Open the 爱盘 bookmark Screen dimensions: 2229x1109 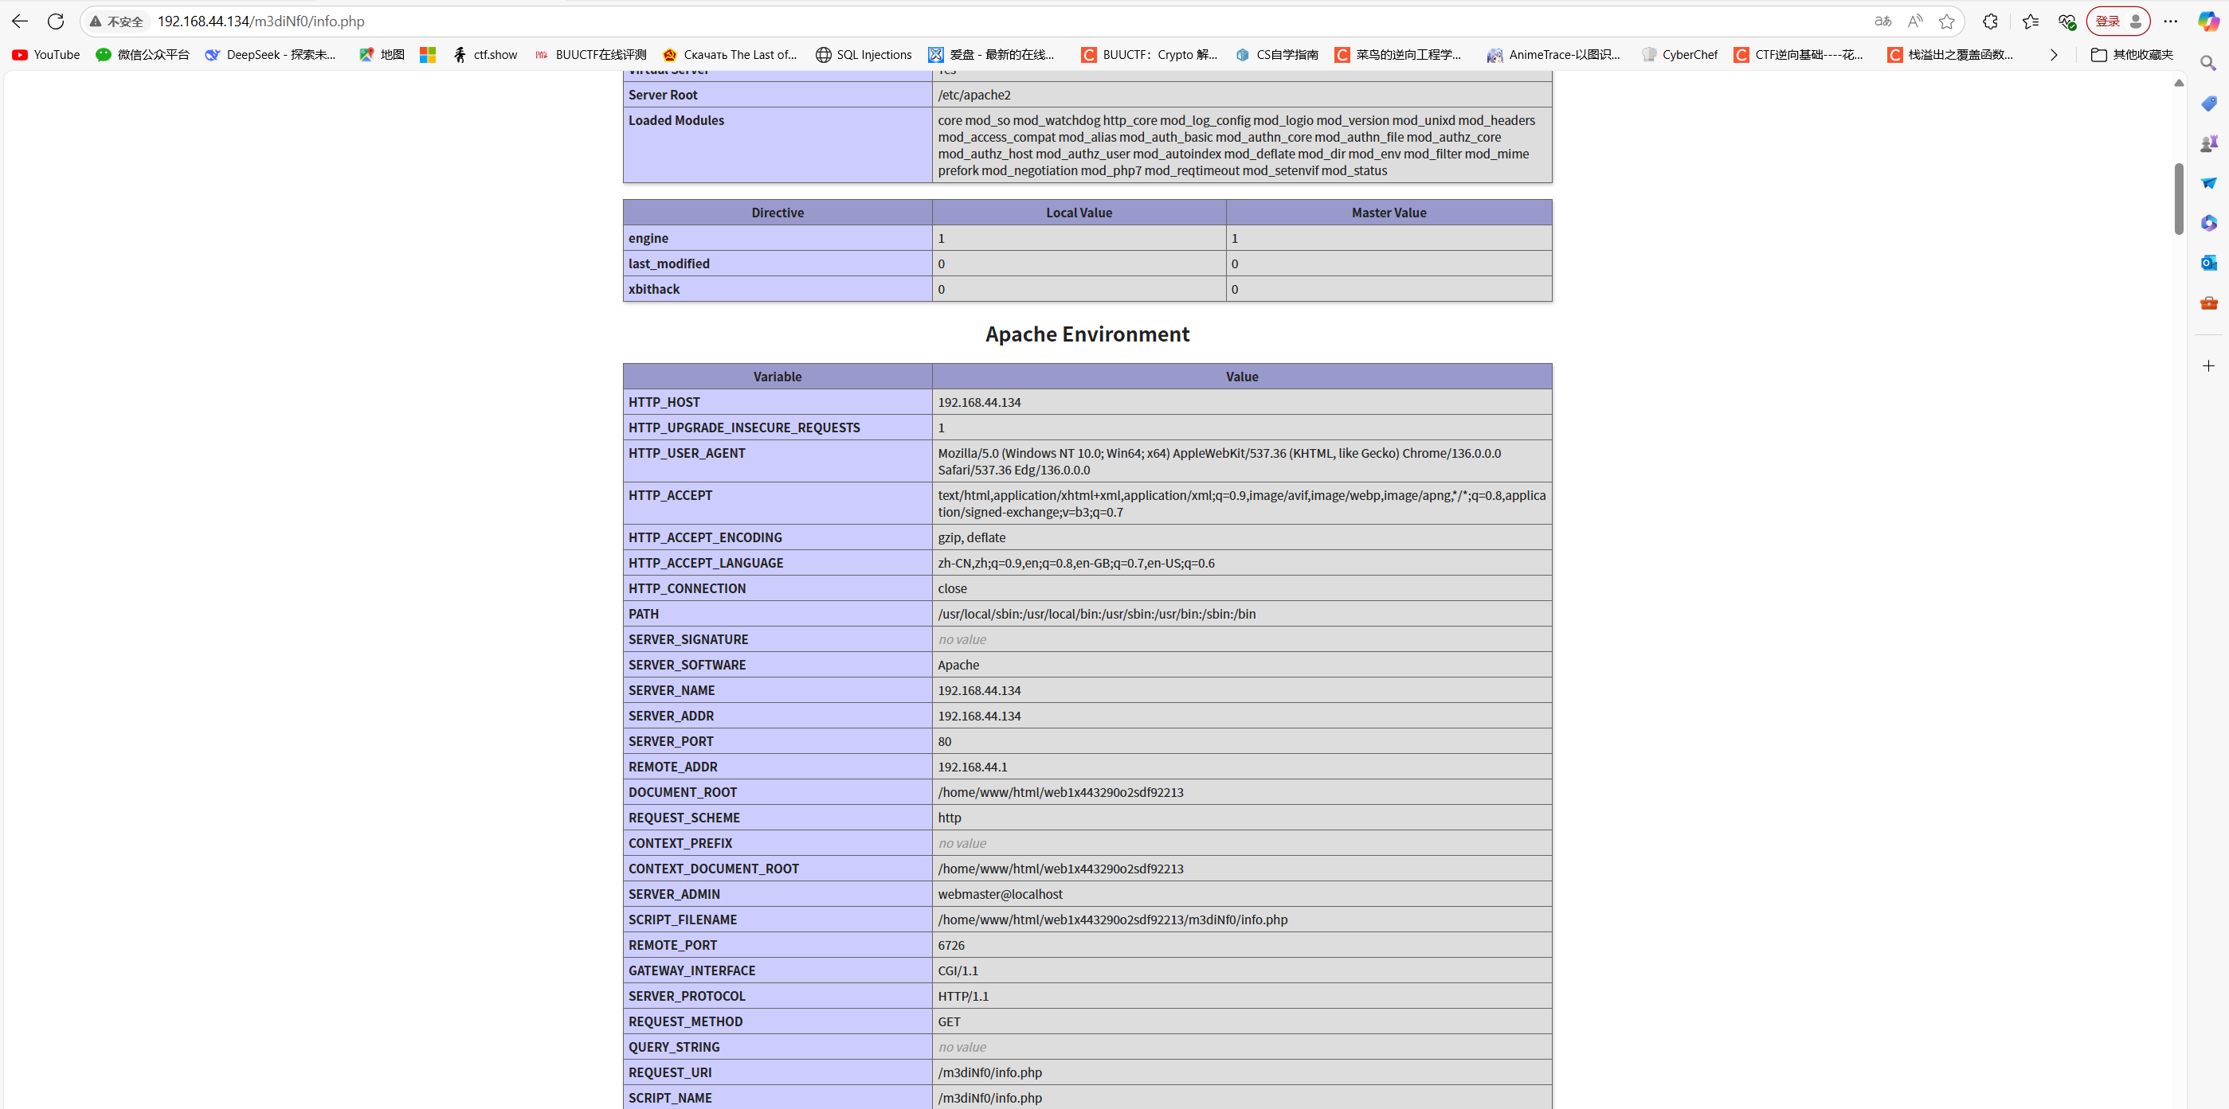click(x=992, y=54)
